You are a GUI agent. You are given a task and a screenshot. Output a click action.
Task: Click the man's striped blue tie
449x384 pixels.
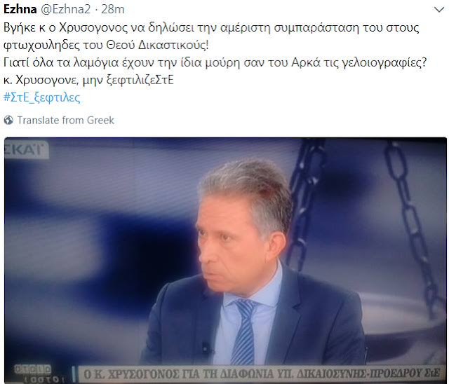(245, 331)
